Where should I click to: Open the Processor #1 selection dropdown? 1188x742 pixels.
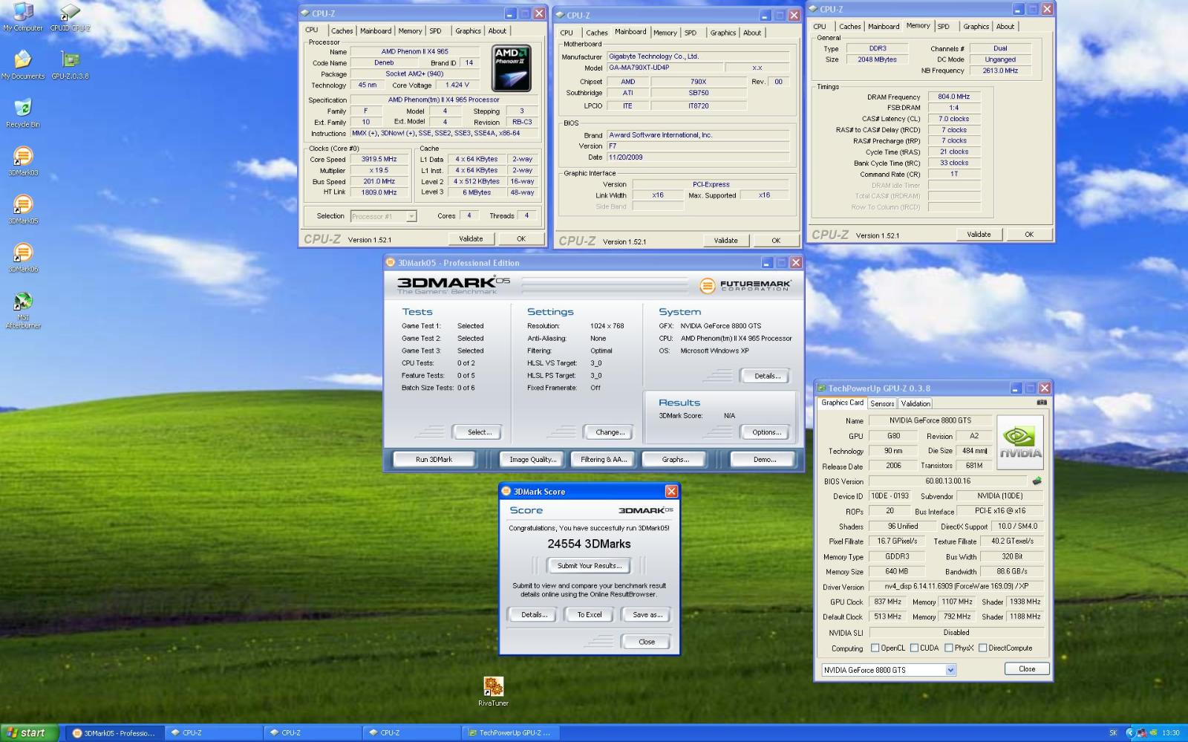[411, 216]
